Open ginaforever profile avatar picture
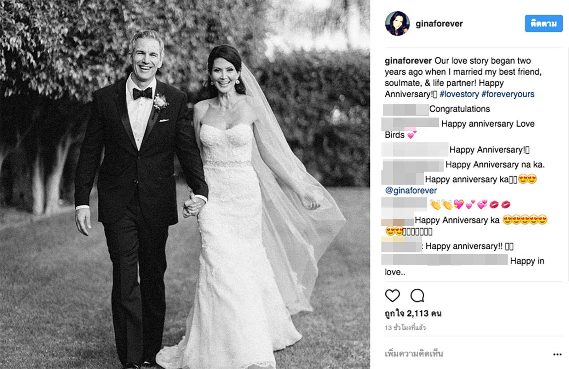569x369 pixels. 397,24
